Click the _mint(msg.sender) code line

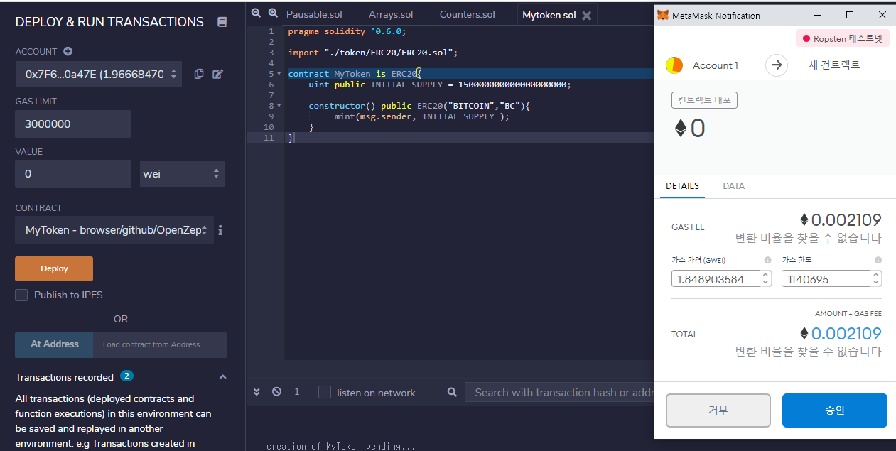419,116
